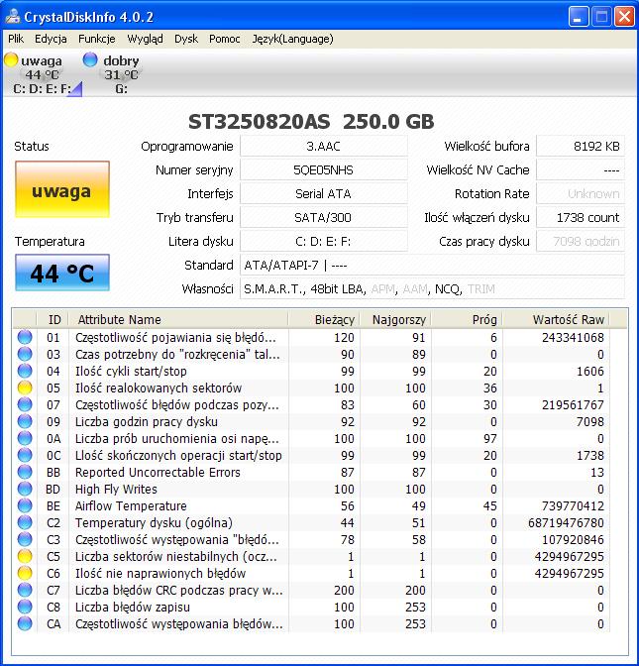Select Liczba błędów zapisu attribute name

(x=133, y=608)
